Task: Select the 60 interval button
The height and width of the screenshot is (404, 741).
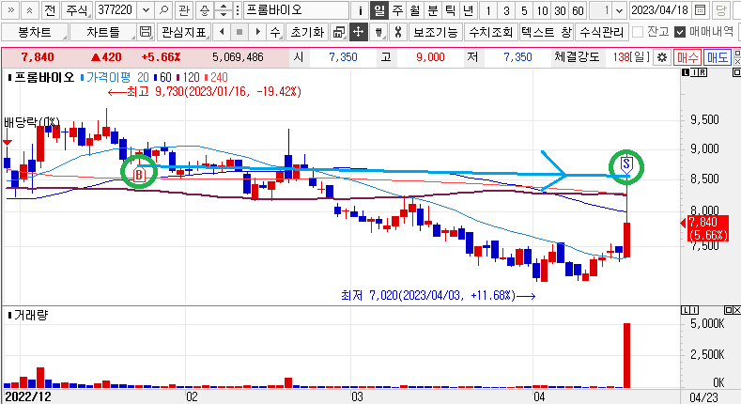Action: (578, 10)
